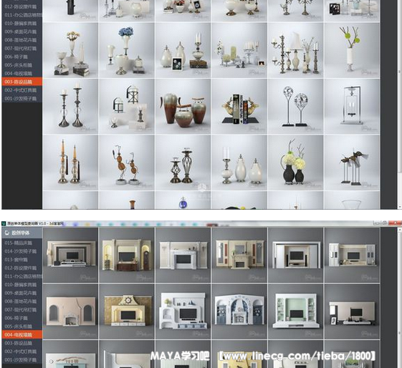Pick the tall white vase with green branches
The image size is (402, 368).
point(352,50)
